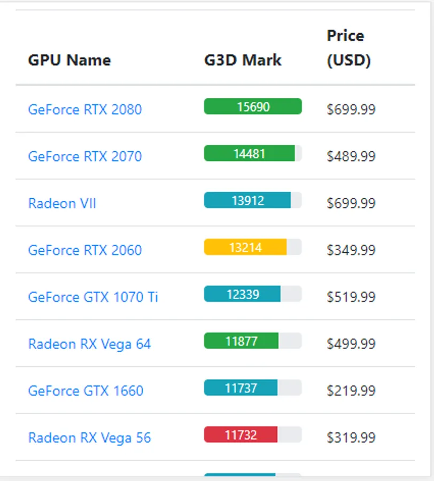Image resolution: width=434 pixels, height=481 pixels.
Task: Open the GeForce RTX 2080 link
Action: coord(85,110)
